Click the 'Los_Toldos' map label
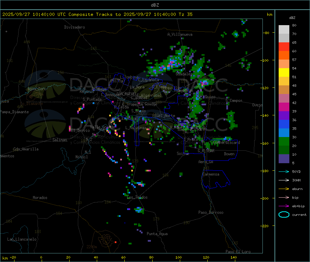 coord(137,197)
